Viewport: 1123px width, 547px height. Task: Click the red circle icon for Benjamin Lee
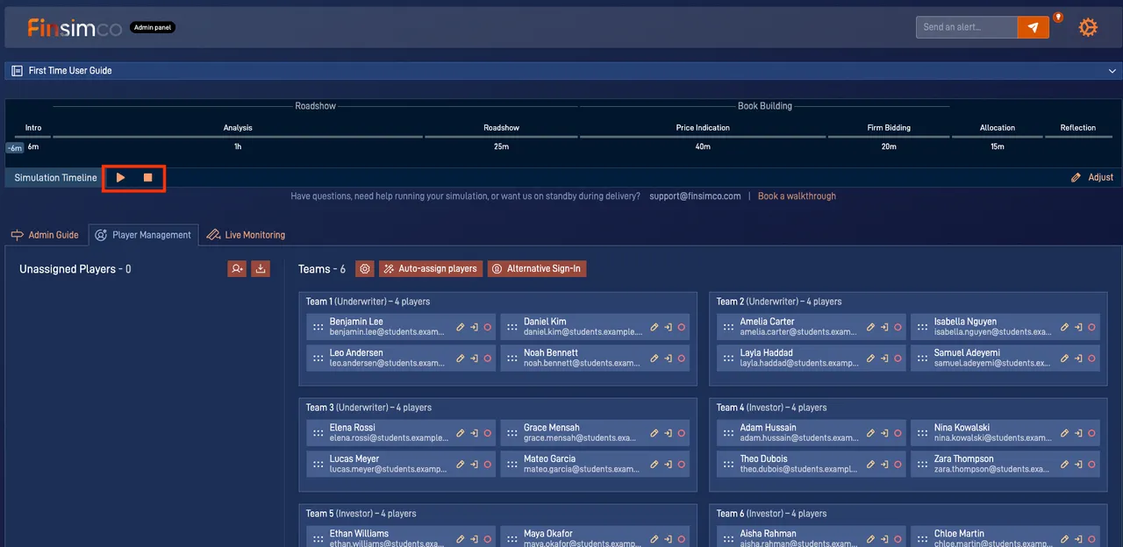click(x=488, y=327)
